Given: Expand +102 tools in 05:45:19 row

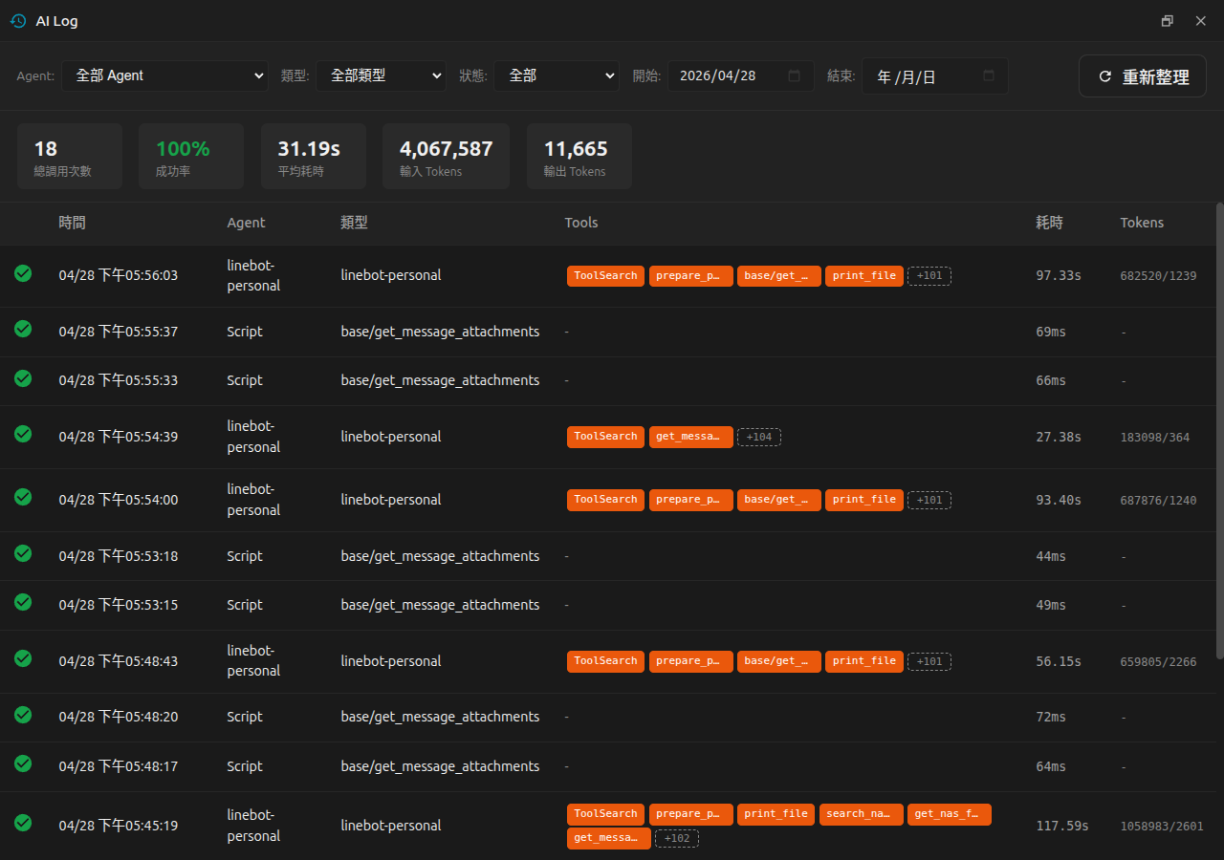Looking at the screenshot, I should (677, 838).
